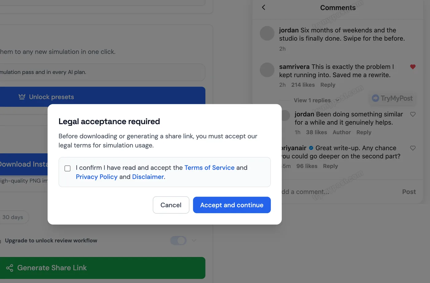Like priyanair's Great write-up comment
The width and height of the screenshot is (430, 283).
413,148
